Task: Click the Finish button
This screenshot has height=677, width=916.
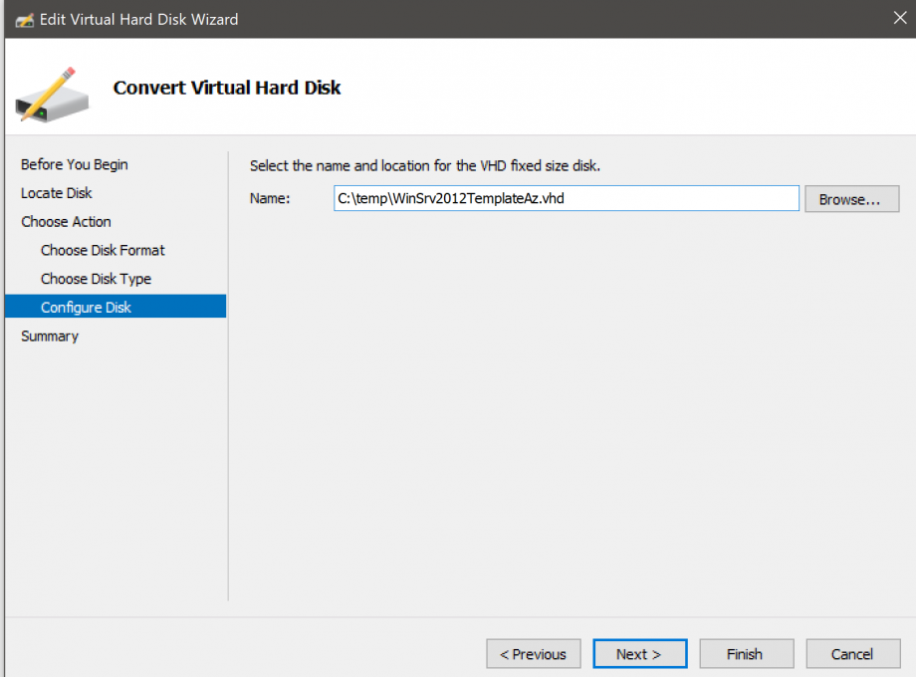Action: coord(746,653)
